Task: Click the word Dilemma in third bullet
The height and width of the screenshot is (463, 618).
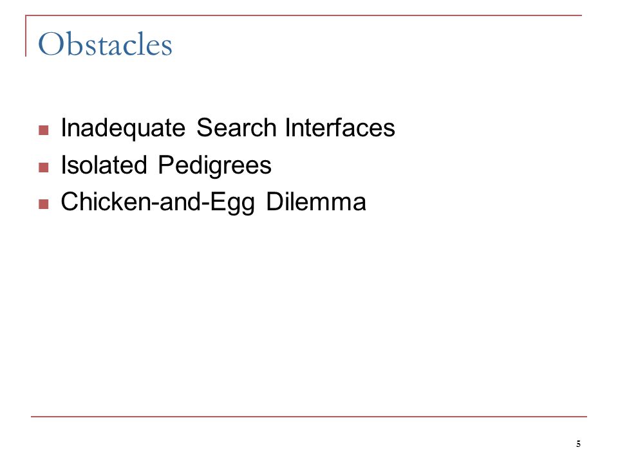Action: (316, 201)
